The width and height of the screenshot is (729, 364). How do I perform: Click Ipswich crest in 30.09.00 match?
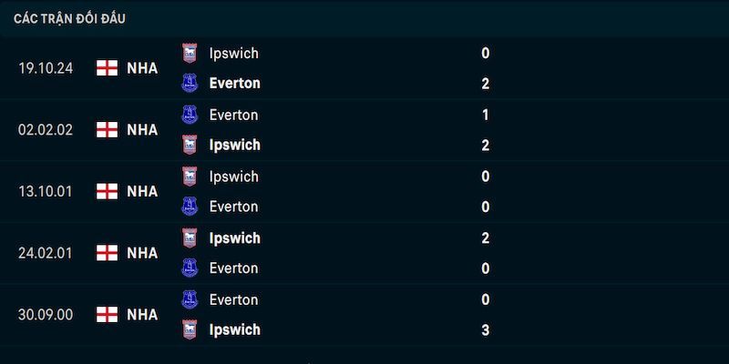pyautogui.click(x=190, y=329)
